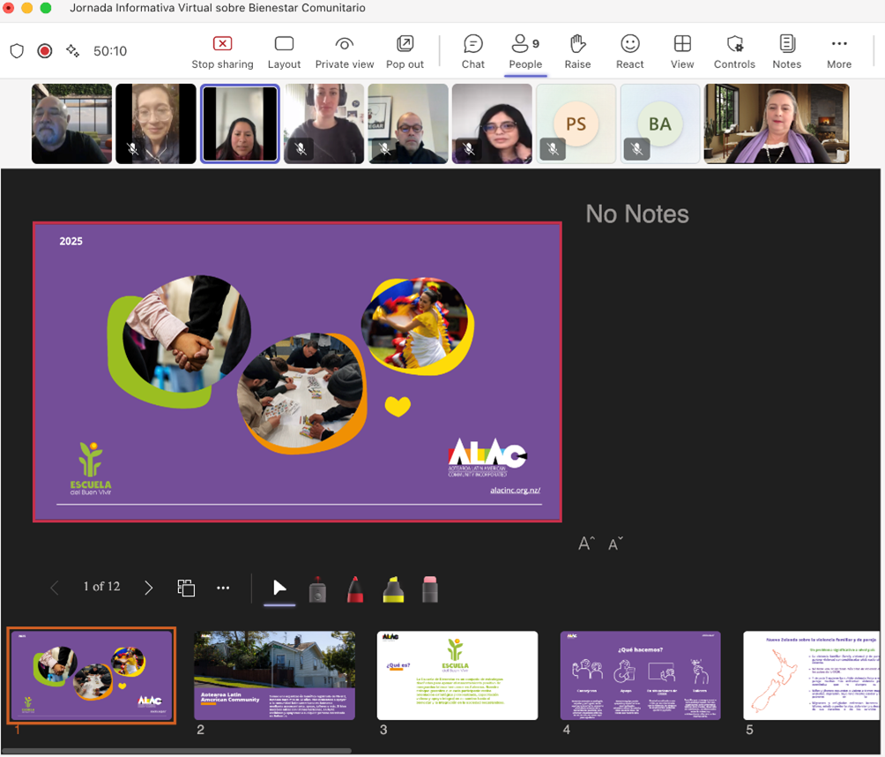Click the PS participant tile
The width and height of the screenshot is (885, 757).
tap(576, 124)
